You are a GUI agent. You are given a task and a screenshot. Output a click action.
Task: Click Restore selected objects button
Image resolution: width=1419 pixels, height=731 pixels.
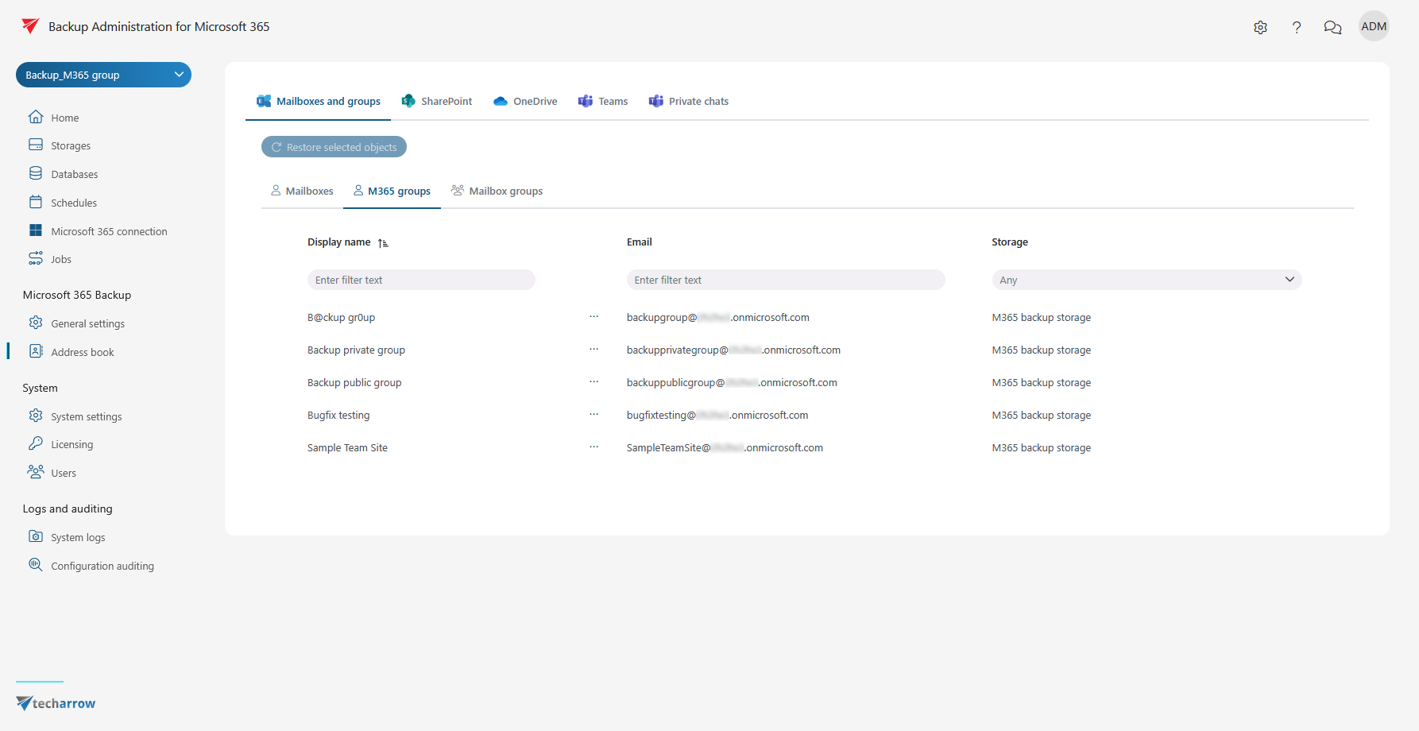[x=334, y=147]
